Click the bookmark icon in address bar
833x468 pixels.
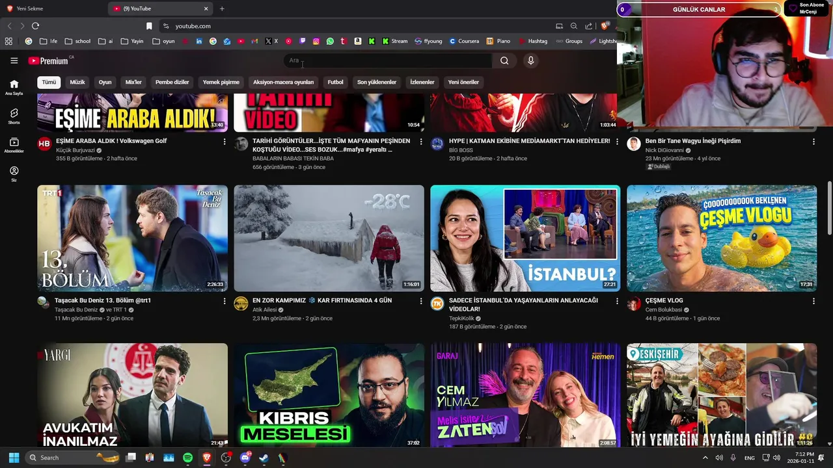[149, 26]
